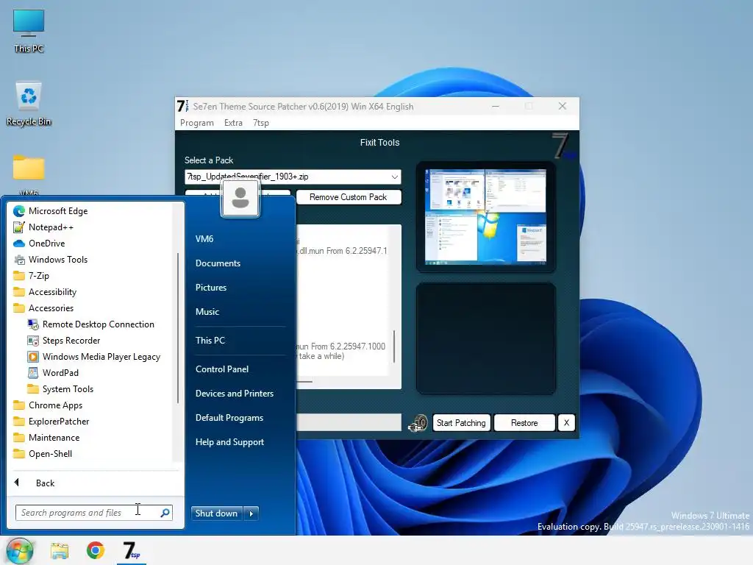Click Remove Custom Pack button
This screenshot has width=753, height=565.
pos(348,197)
